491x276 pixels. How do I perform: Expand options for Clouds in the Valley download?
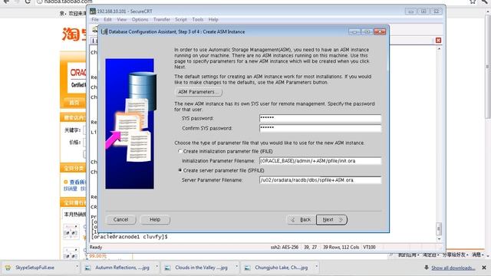click(x=236, y=267)
